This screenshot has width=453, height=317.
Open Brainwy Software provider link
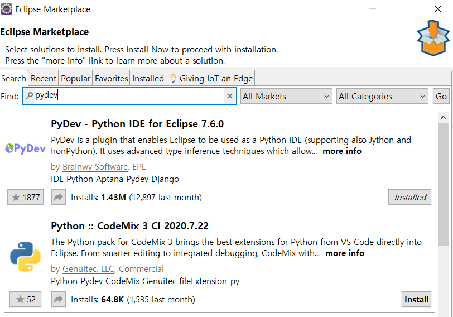(95, 167)
